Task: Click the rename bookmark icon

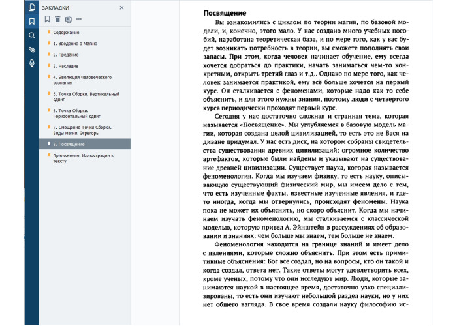Action: point(69,19)
